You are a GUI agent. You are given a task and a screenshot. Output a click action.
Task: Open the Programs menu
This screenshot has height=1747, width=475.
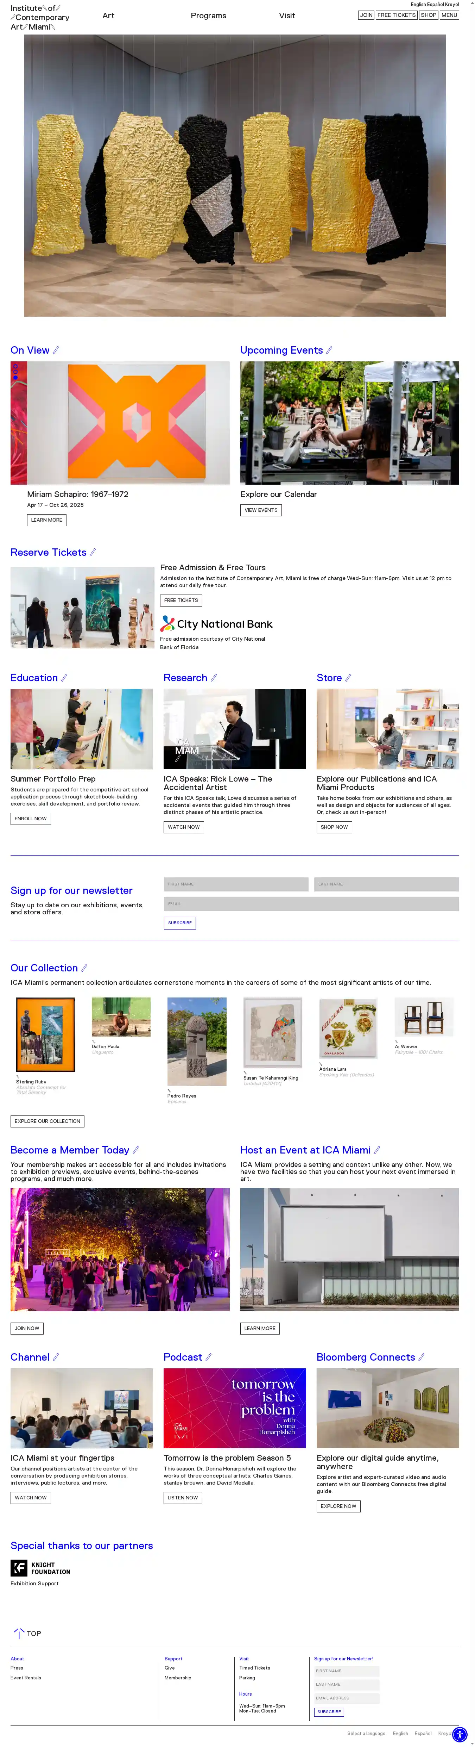click(209, 15)
